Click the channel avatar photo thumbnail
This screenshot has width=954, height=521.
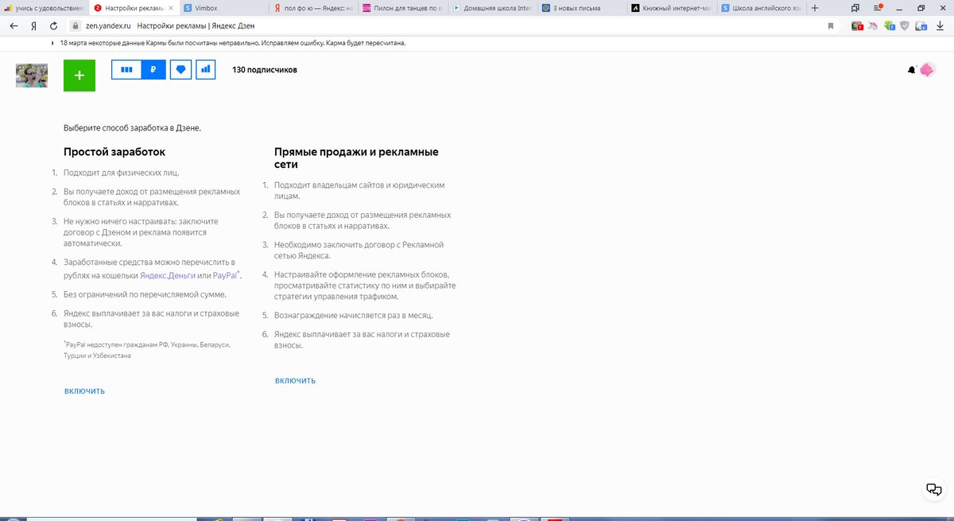click(x=32, y=76)
